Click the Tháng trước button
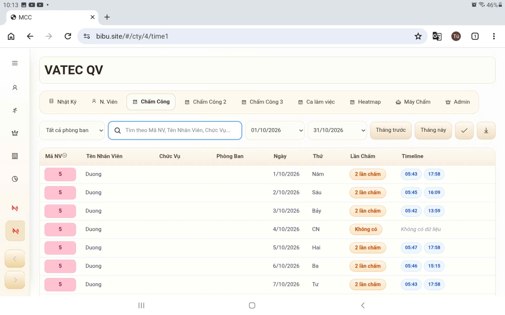 [x=391, y=130]
